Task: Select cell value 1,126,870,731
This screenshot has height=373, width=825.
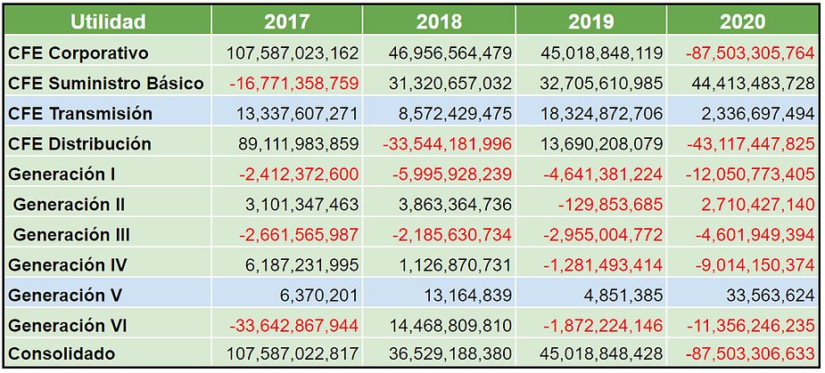Action: (x=456, y=265)
